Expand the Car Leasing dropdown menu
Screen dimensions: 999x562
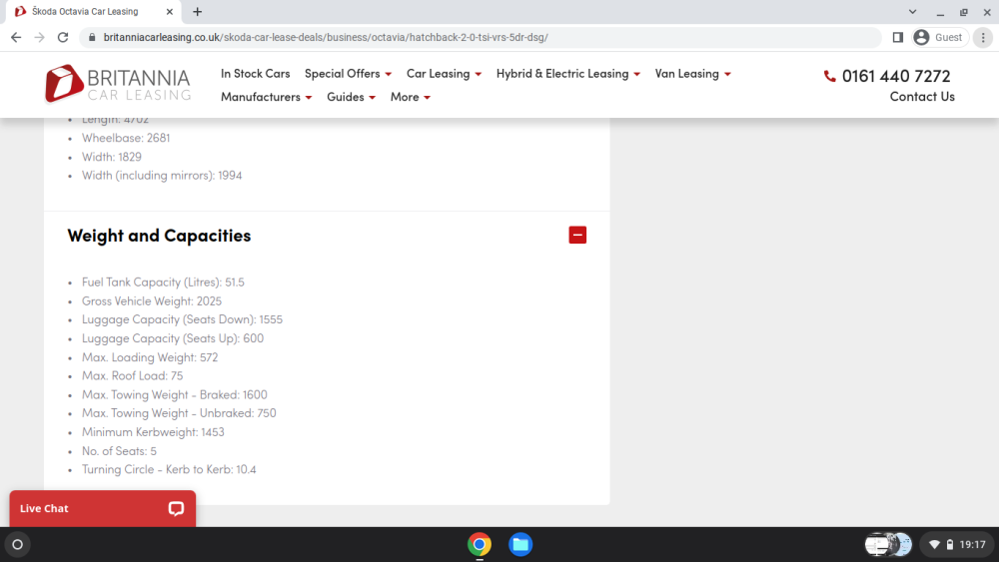(x=445, y=73)
